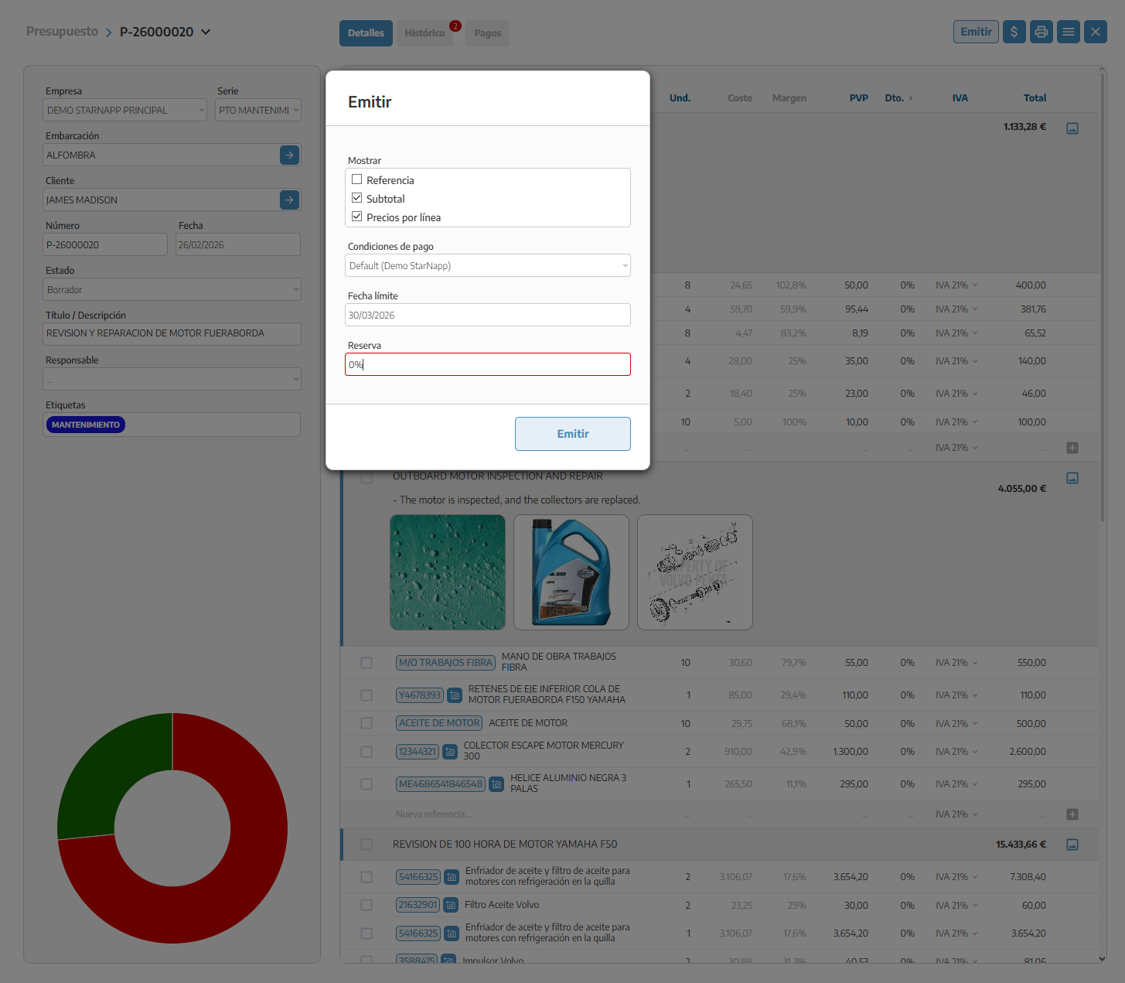Click the Fecha límite input field

click(488, 315)
